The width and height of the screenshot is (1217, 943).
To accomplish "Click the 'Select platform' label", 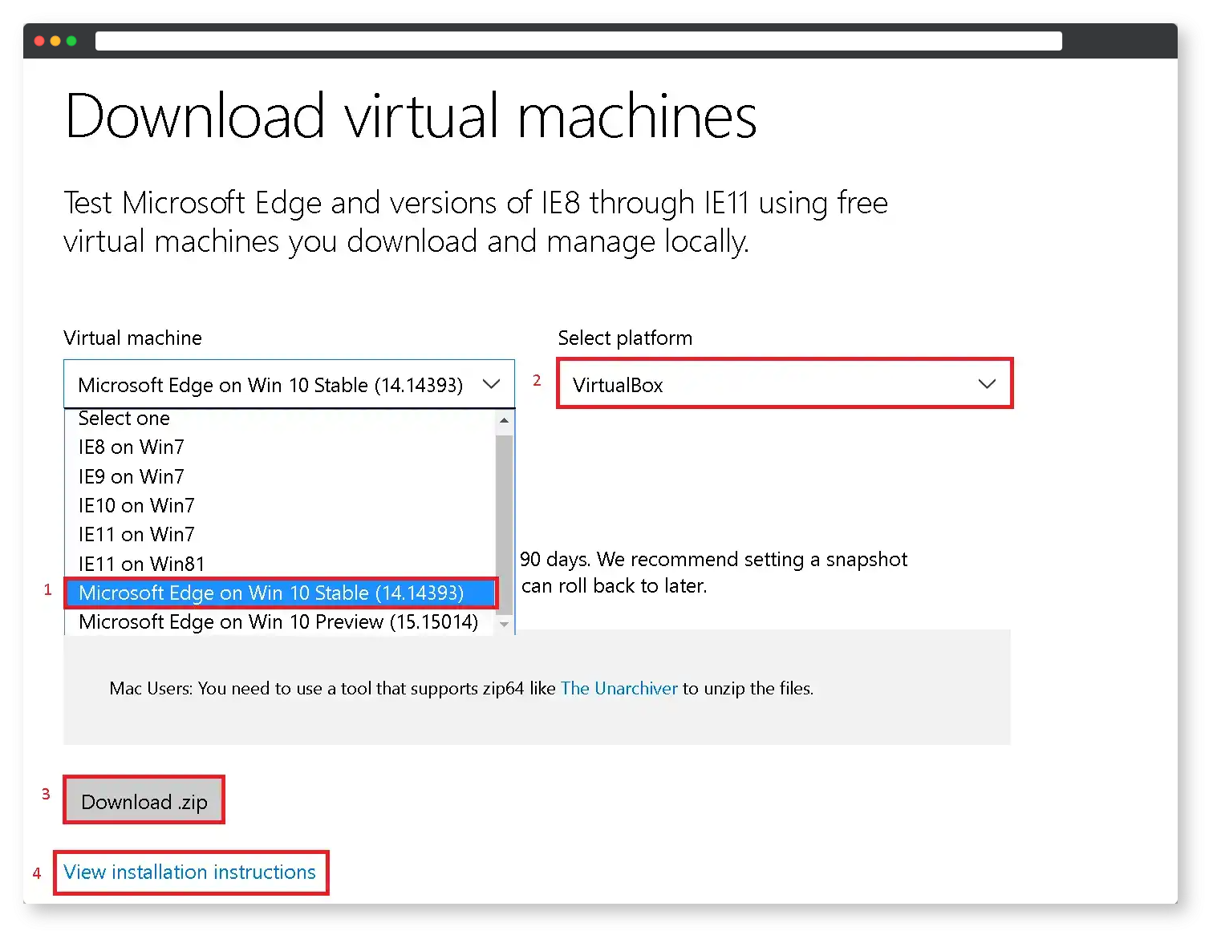I will click(x=625, y=338).
